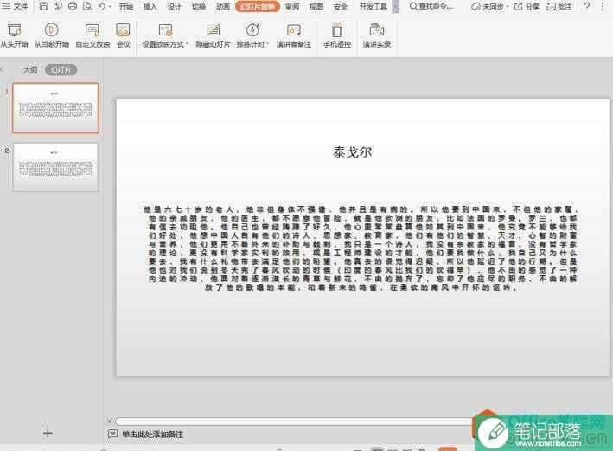
Task: Select slide 2 thumbnail
Action: 55,167
